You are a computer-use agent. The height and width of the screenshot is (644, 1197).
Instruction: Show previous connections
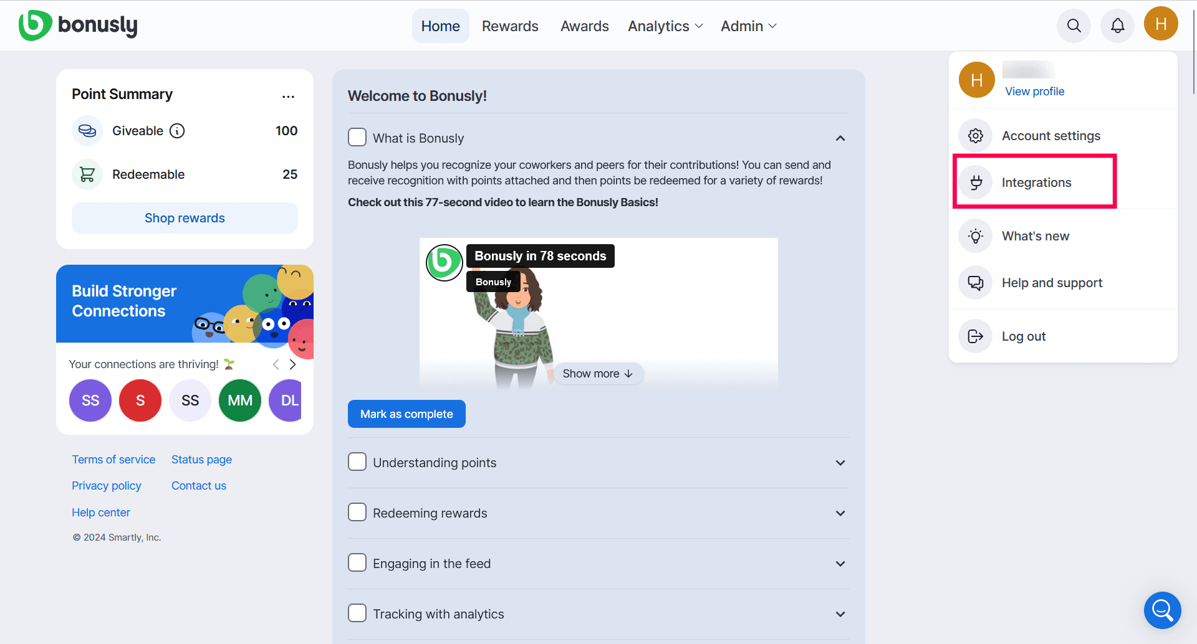[x=276, y=364]
